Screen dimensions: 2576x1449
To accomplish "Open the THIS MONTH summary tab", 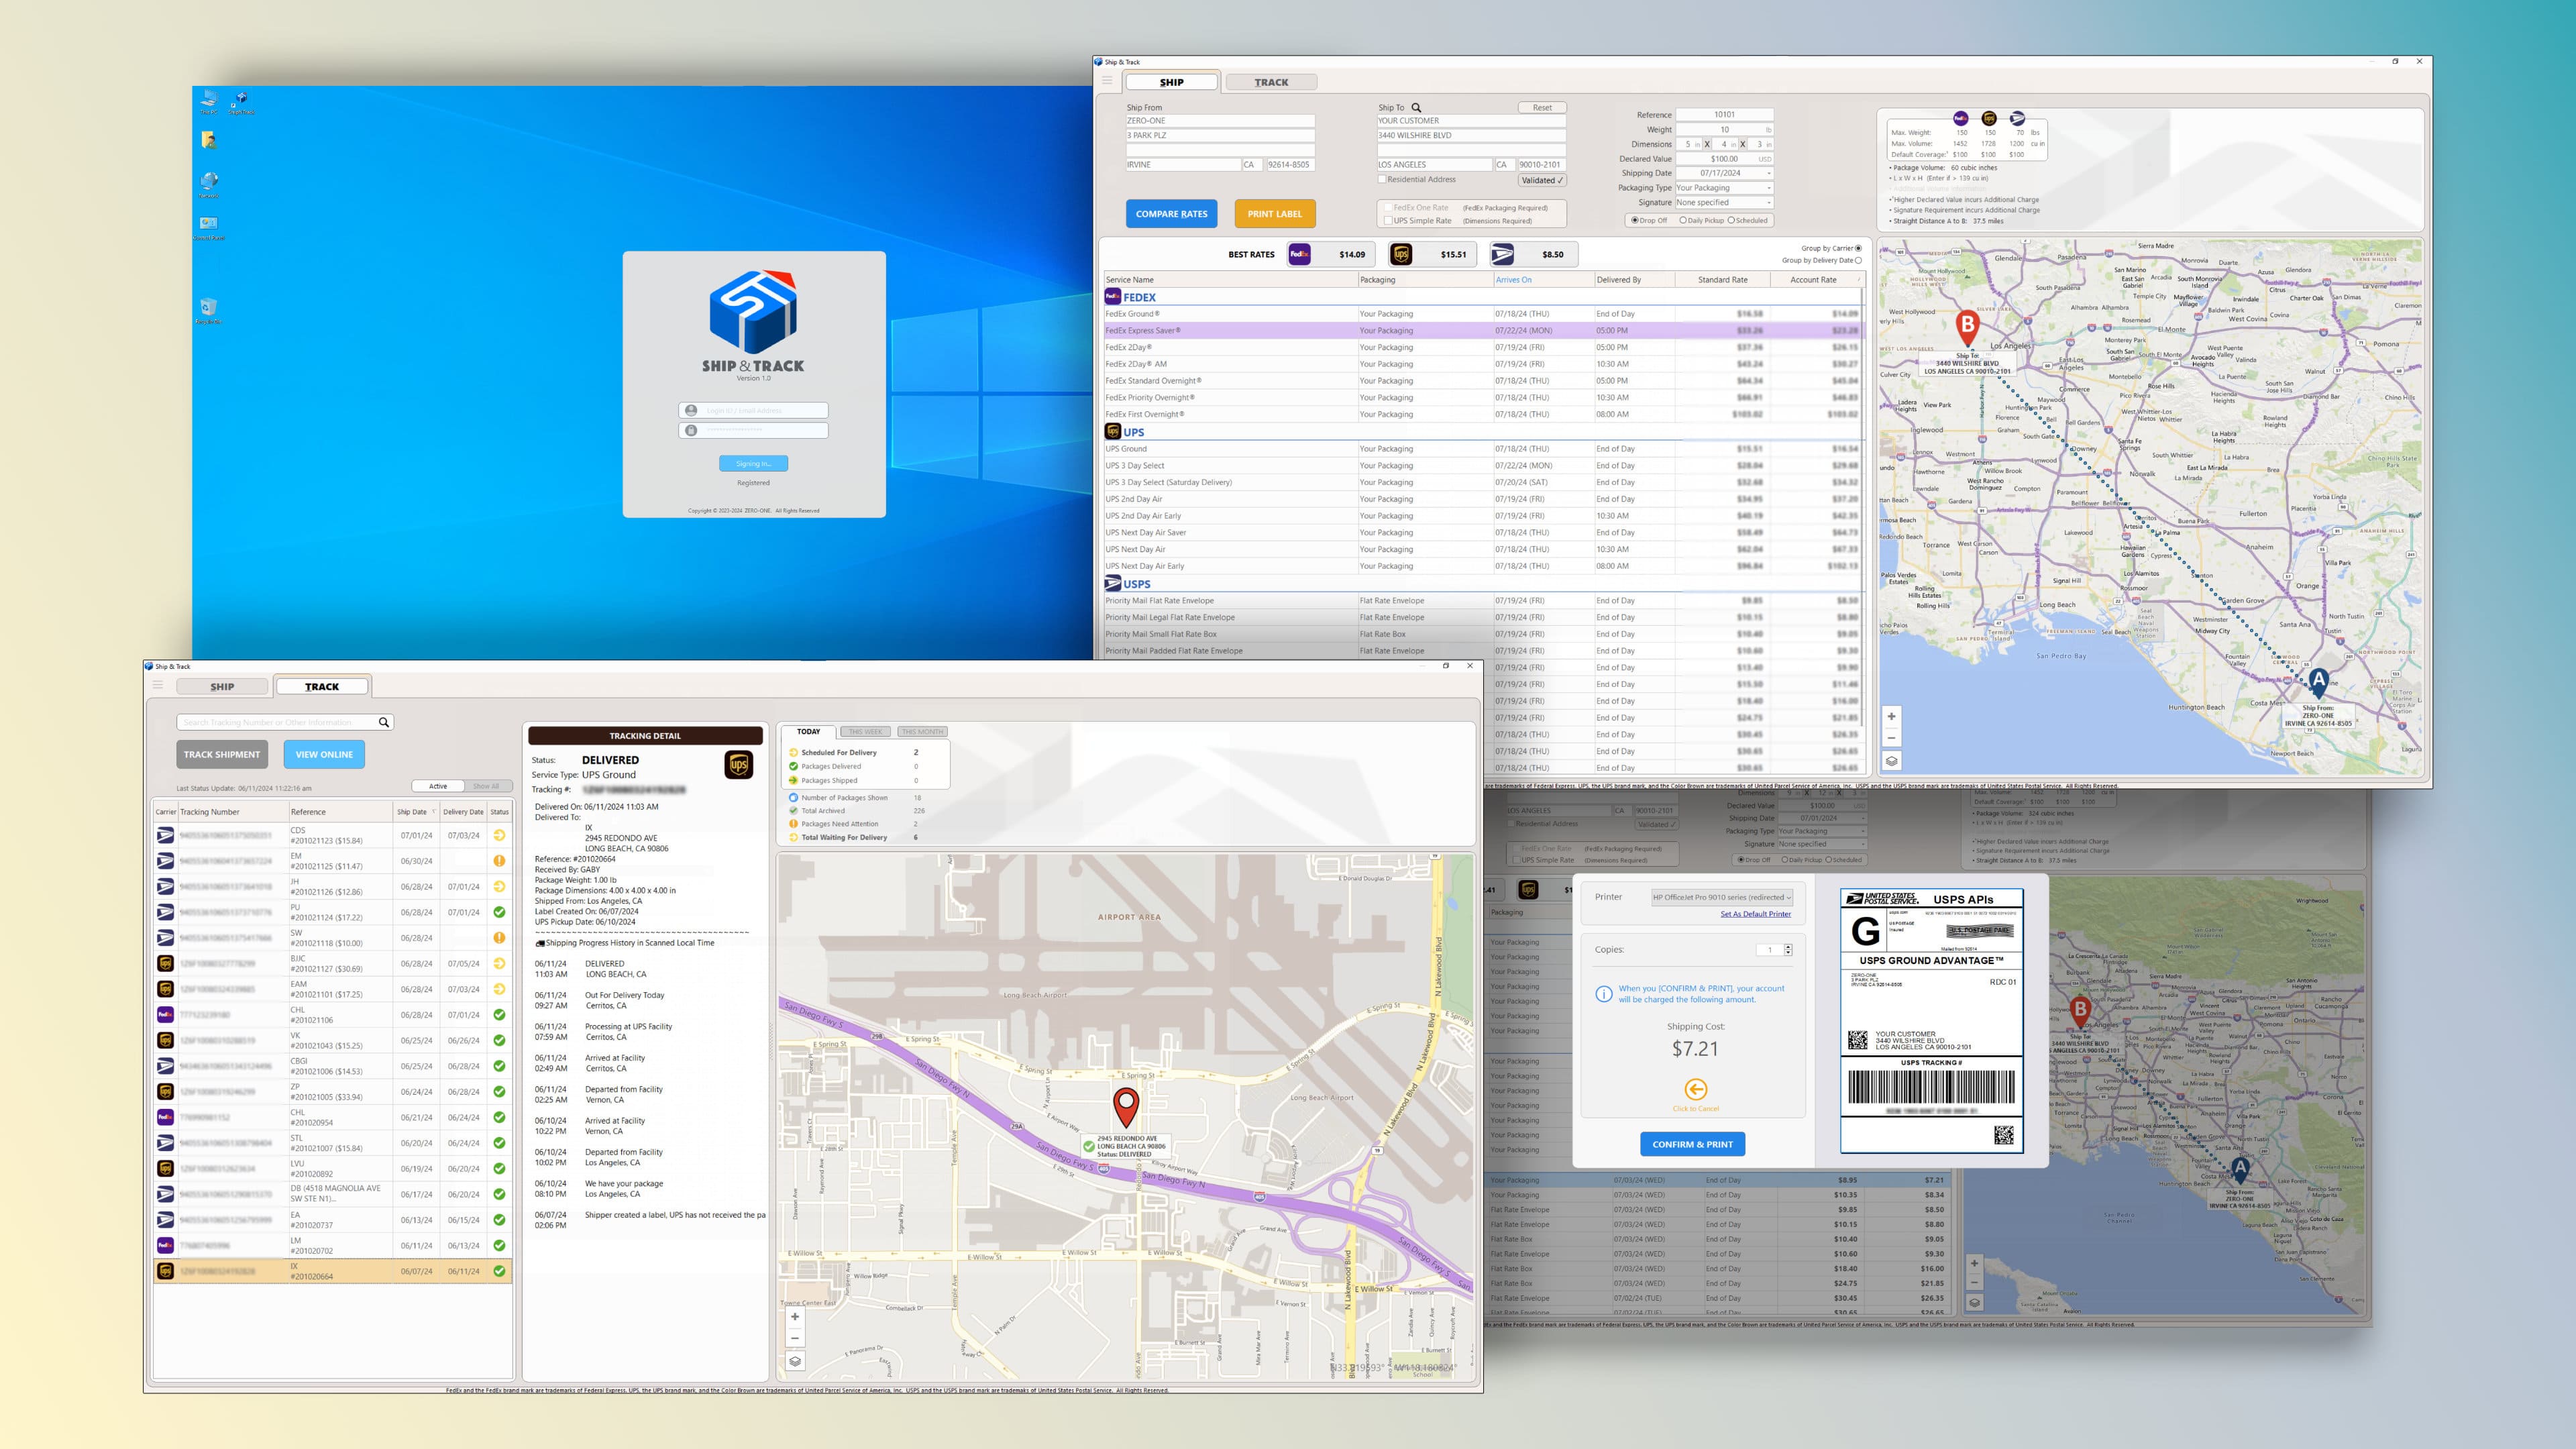I will (x=922, y=732).
